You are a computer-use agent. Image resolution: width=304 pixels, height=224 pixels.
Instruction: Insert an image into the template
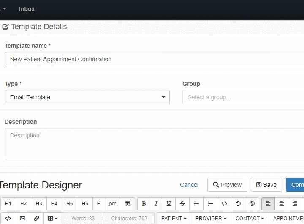[23, 219]
